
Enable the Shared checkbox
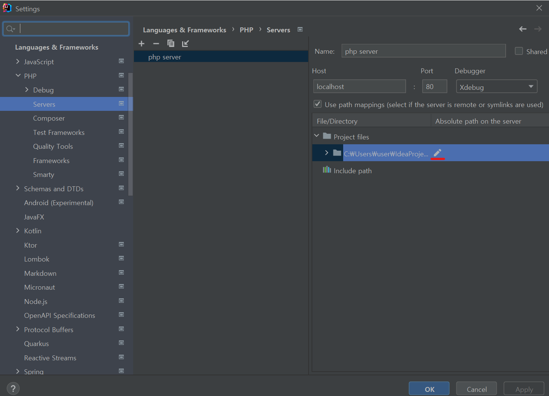(x=519, y=51)
